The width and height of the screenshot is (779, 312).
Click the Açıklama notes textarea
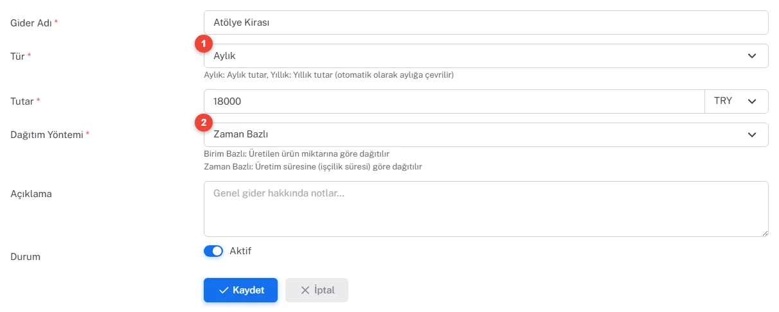[x=486, y=209]
